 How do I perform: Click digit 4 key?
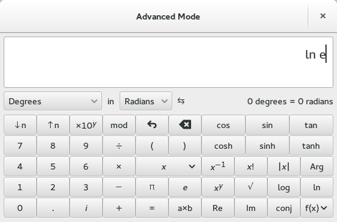point(20,167)
